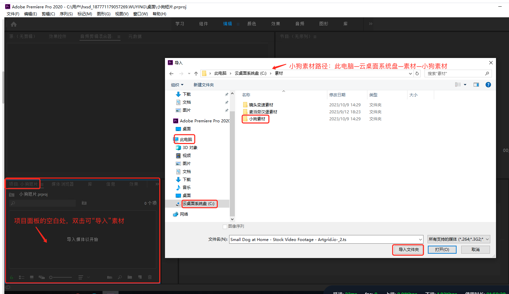Click the 导入文件夹 button
The image size is (509, 294).
click(408, 250)
